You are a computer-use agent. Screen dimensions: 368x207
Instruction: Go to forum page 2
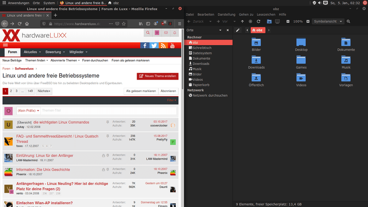(x=11, y=91)
